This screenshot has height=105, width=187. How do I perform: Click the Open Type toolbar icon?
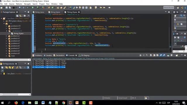coord(58,8)
